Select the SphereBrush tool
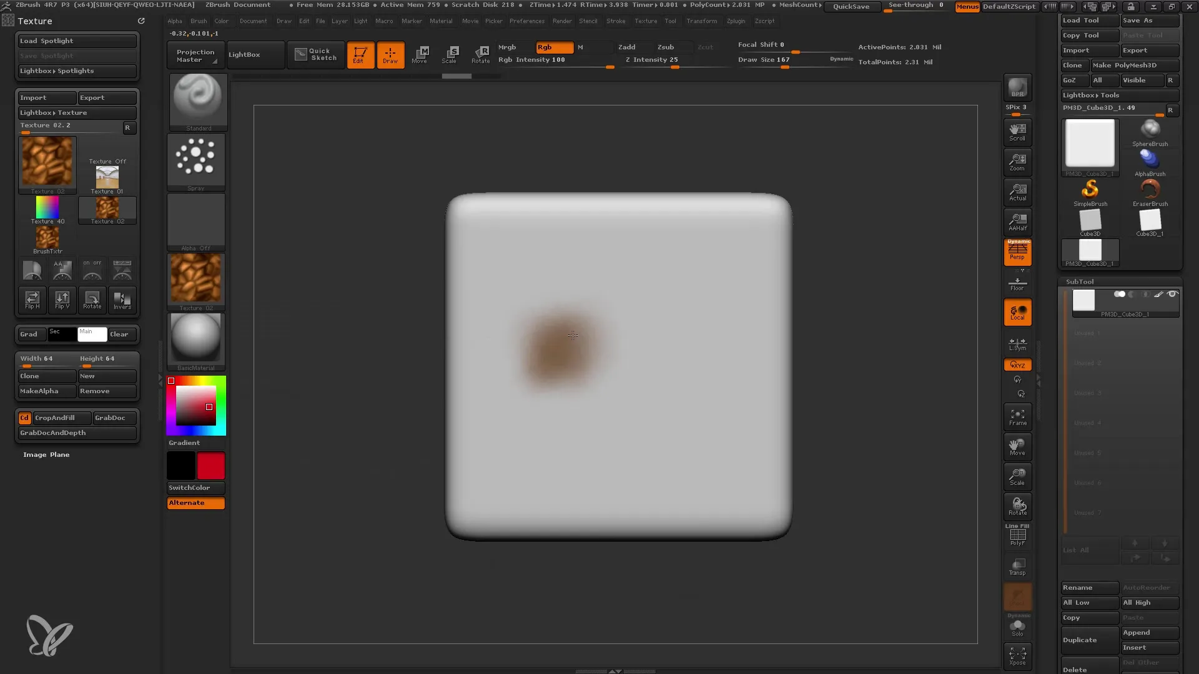 point(1150,132)
